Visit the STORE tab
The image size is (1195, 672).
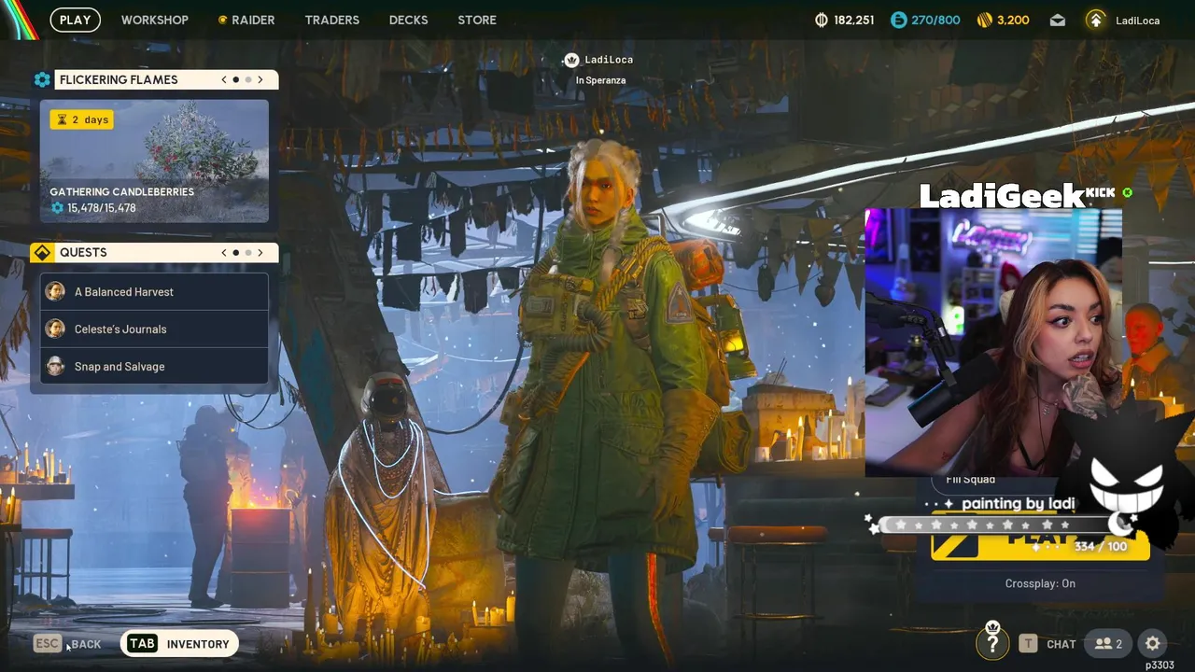pyautogui.click(x=477, y=20)
